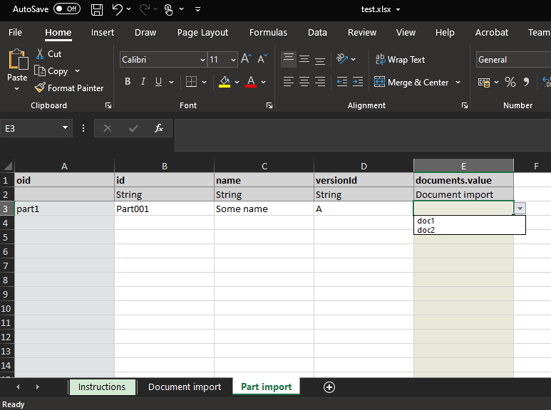Viewport: 551px width, 410px height.
Task: Click Increase Indent icon
Action: pos(358,82)
